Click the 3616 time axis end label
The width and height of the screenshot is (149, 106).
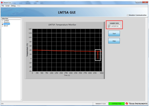tap(102, 73)
